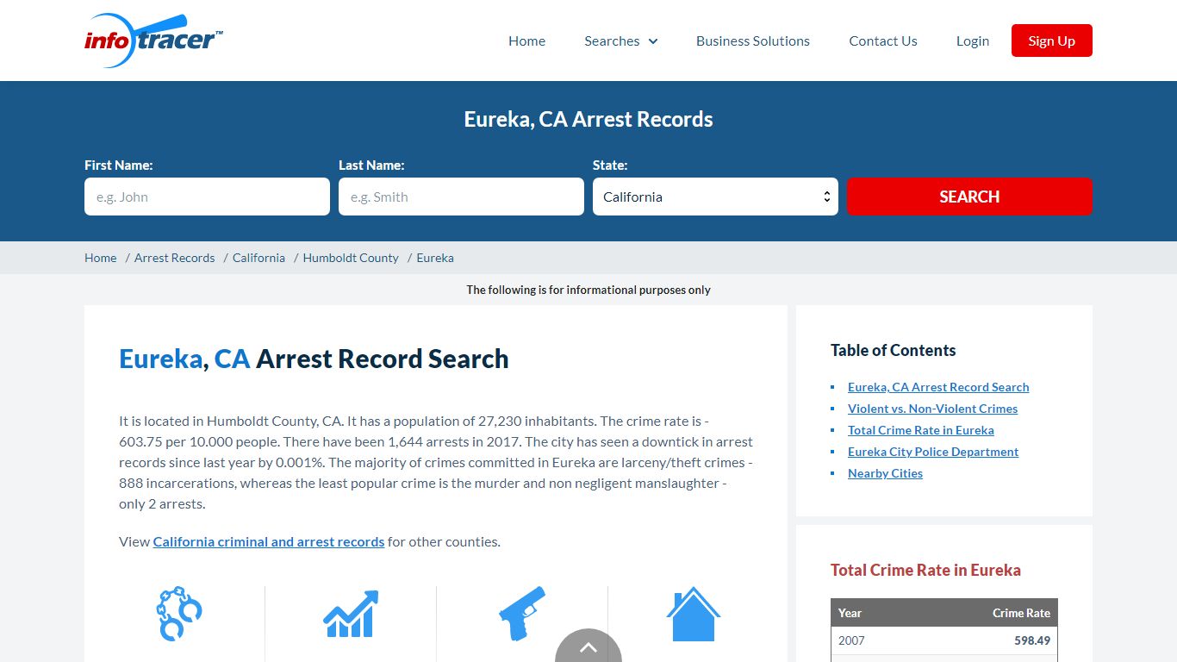
Task: Click the 2007 table row cell
Action: (x=851, y=640)
